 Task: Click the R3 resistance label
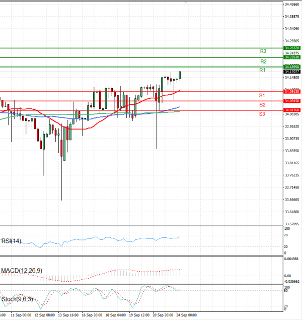pyautogui.click(x=263, y=51)
